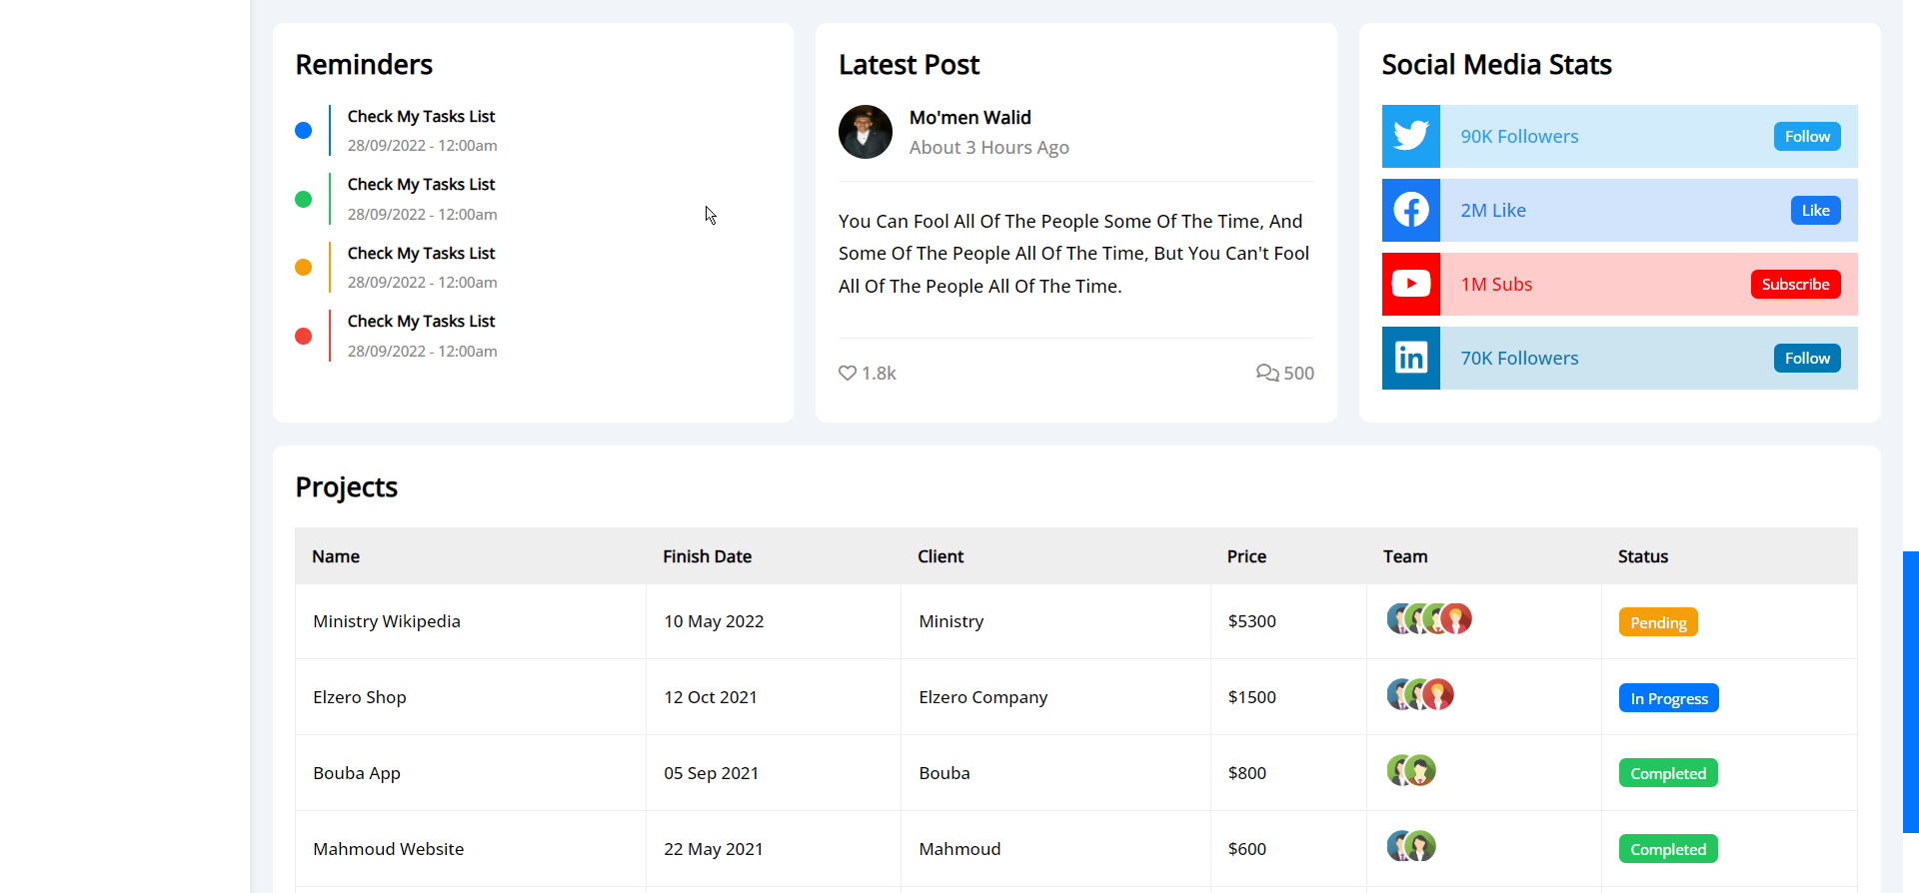Subscribe to the YouTube channel
This screenshot has width=1919, height=893.
pos(1794,285)
